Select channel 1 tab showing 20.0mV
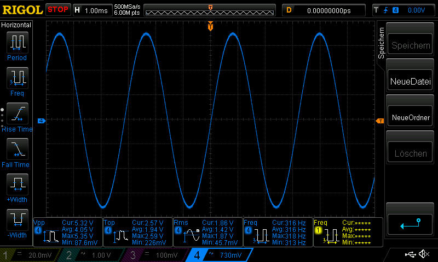 coord(30,255)
